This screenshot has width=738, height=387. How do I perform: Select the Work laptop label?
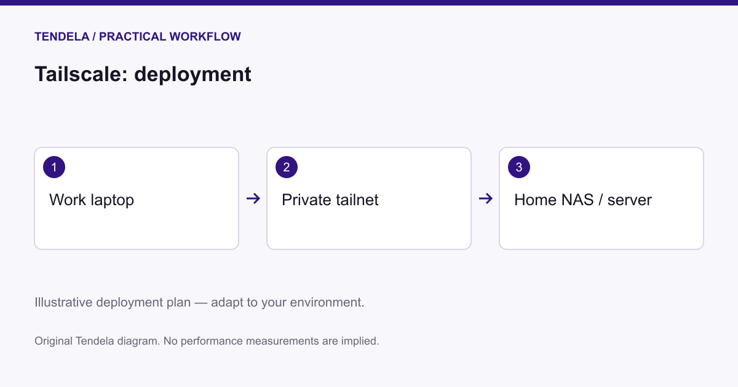92,200
